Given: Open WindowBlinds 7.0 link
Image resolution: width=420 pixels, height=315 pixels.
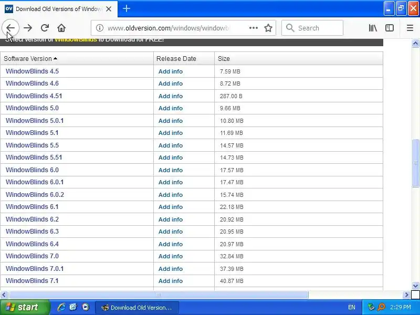Looking at the screenshot, I should [x=32, y=256].
